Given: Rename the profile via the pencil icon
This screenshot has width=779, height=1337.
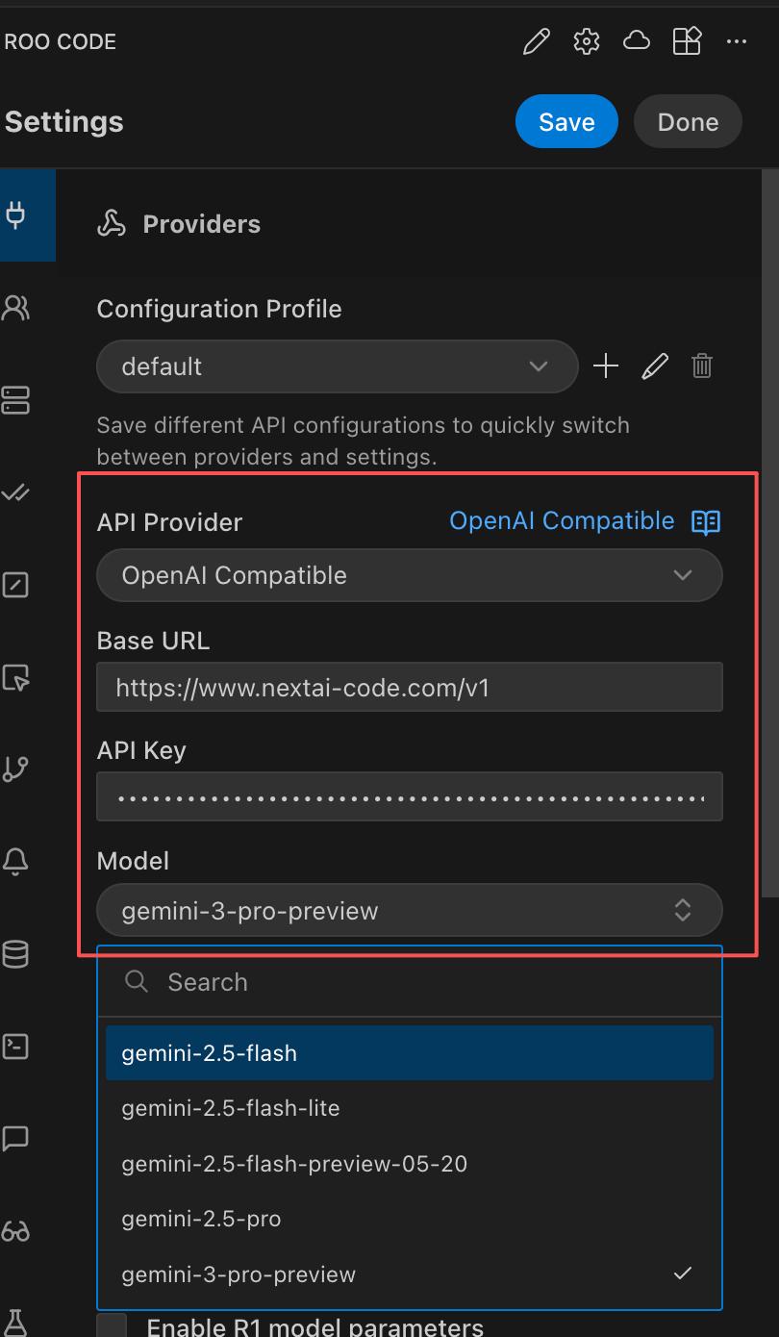Looking at the screenshot, I should pos(655,366).
